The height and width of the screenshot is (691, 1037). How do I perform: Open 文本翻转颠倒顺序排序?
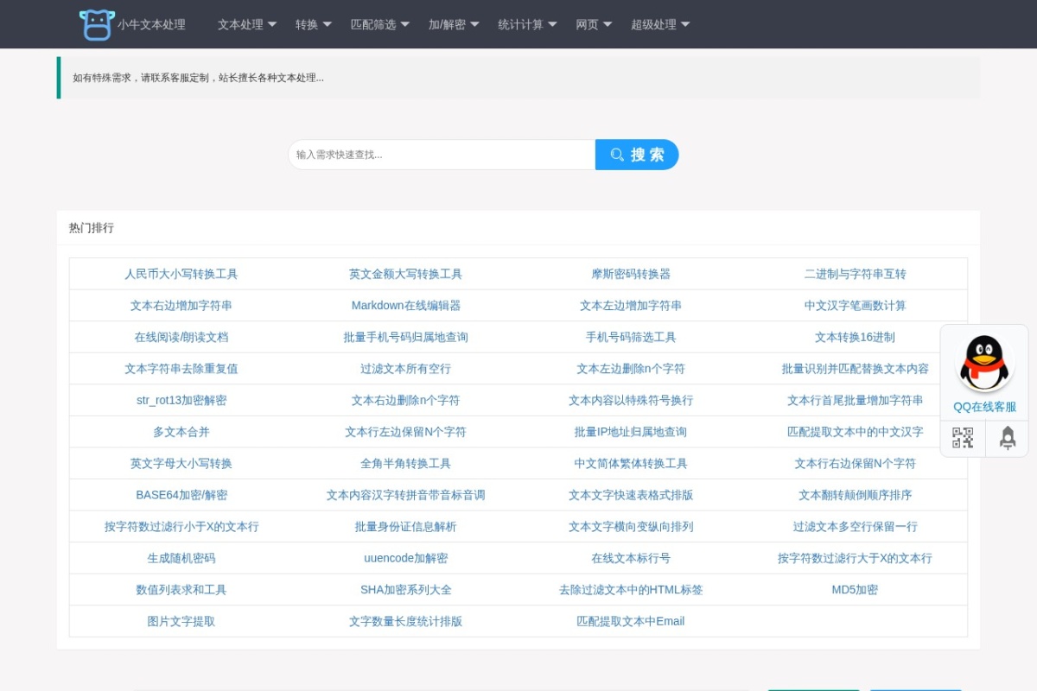point(856,495)
